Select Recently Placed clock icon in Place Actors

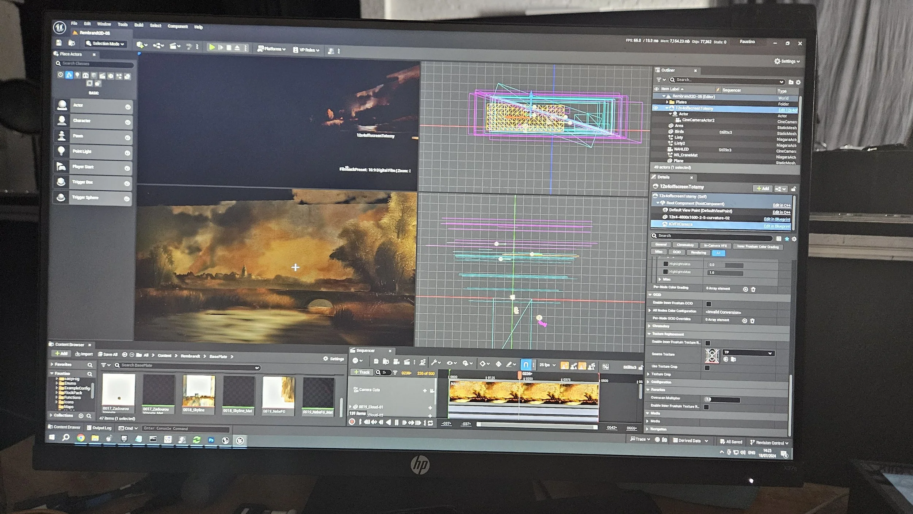pos(61,74)
